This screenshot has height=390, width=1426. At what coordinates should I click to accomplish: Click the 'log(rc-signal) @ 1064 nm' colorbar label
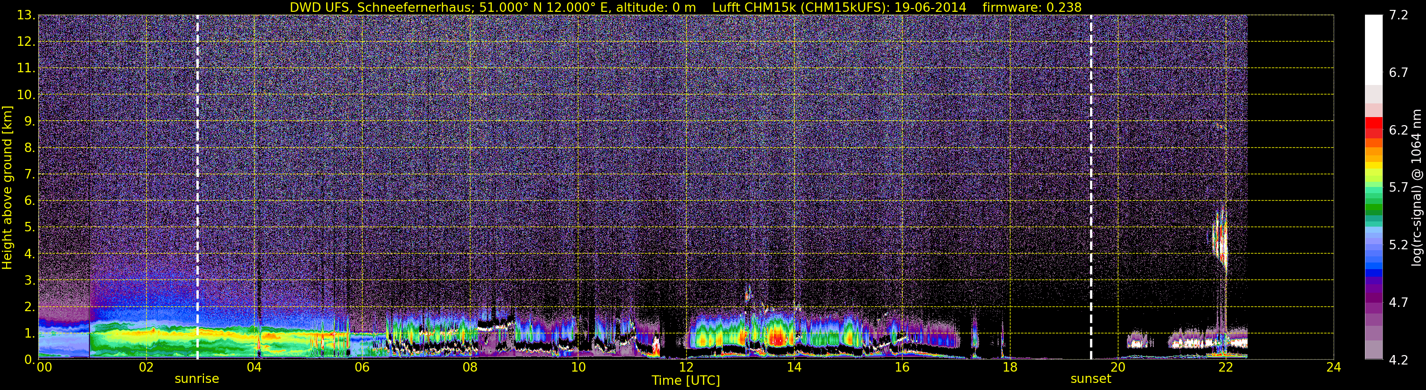coord(1417,188)
